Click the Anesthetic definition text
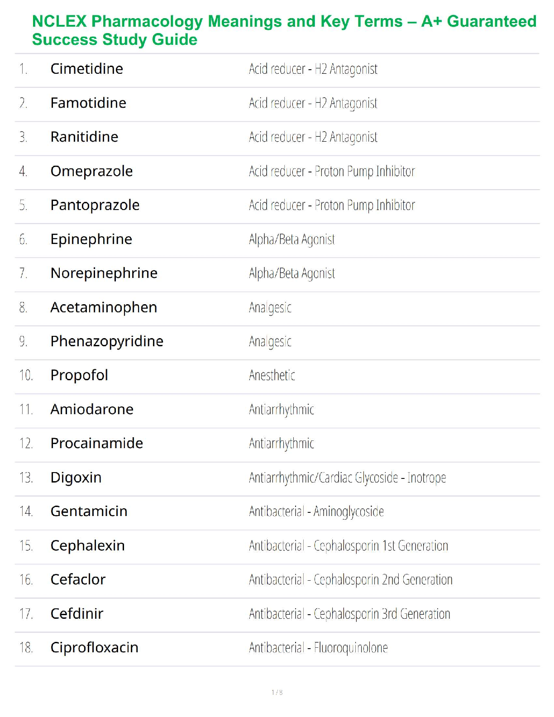This screenshot has width=554, height=717. [x=272, y=375]
